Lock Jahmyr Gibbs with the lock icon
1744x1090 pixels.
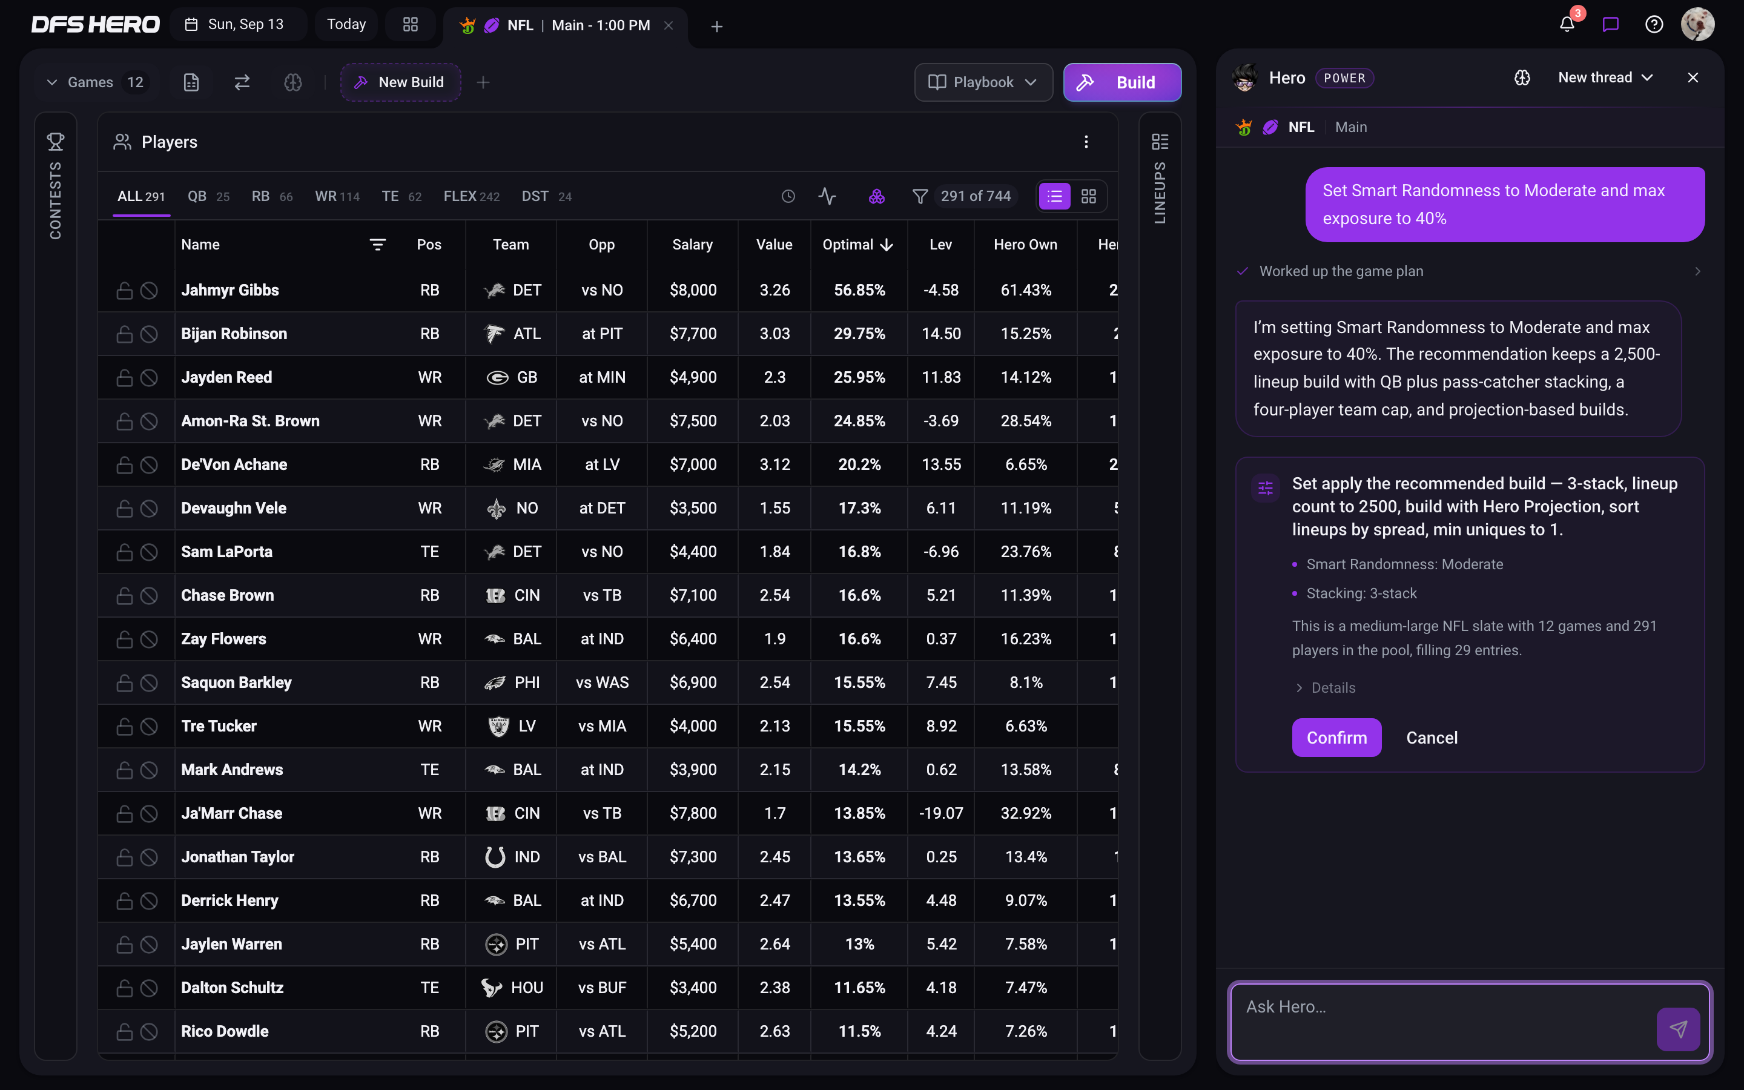125,290
